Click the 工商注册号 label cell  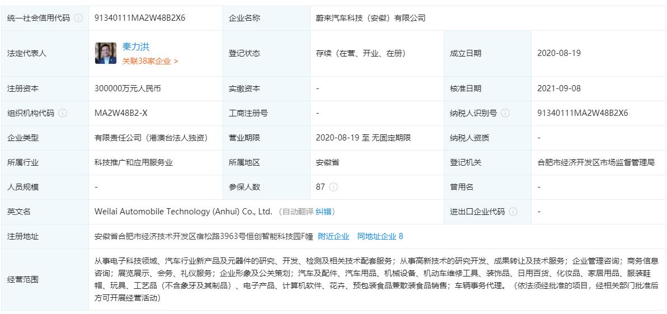[267, 113]
